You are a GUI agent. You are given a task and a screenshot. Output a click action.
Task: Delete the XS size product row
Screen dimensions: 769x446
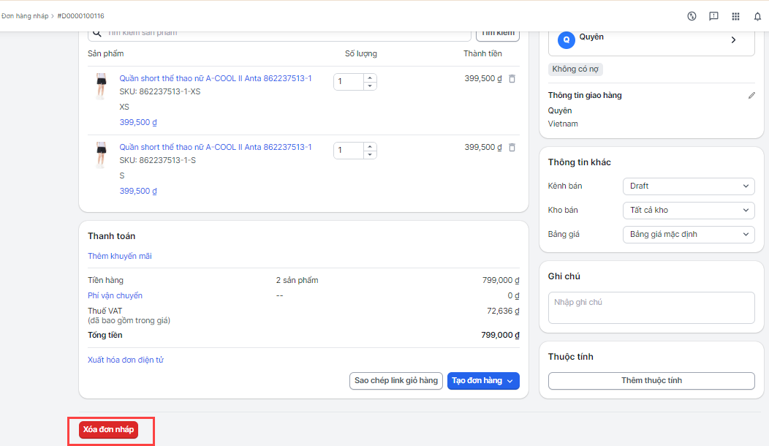pyautogui.click(x=512, y=78)
